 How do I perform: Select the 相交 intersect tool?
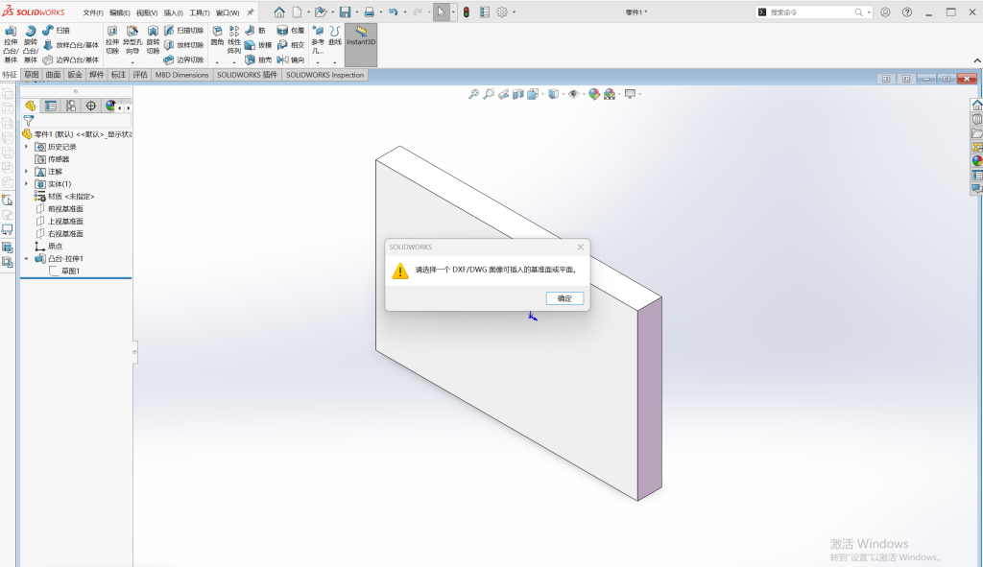point(291,45)
